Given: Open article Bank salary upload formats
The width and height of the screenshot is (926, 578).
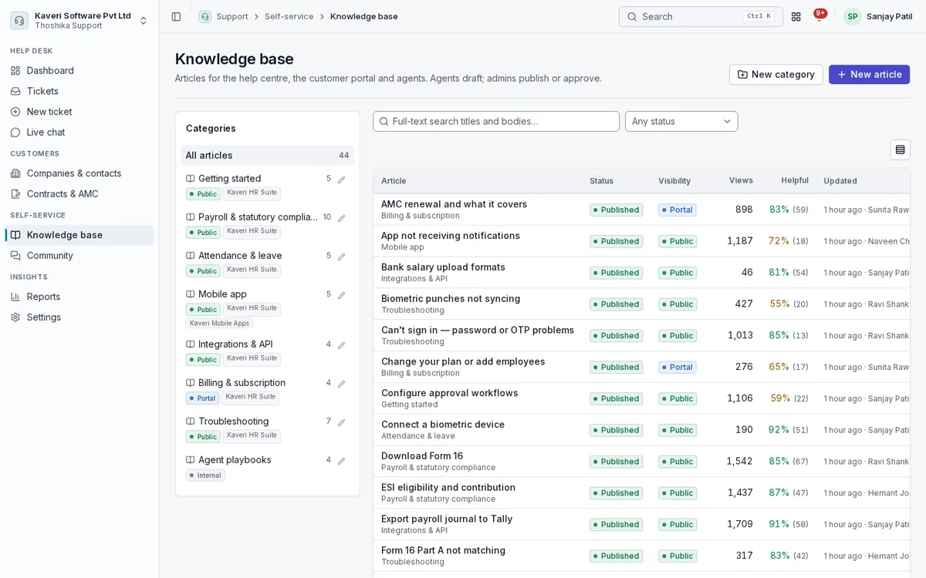Looking at the screenshot, I should tap(443, 267).
